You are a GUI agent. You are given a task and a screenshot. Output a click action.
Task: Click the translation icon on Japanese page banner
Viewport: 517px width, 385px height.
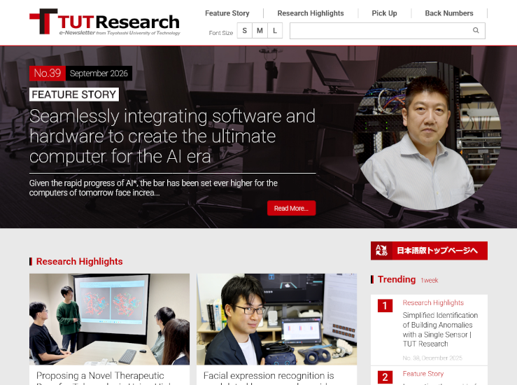(x=381, y=251)
